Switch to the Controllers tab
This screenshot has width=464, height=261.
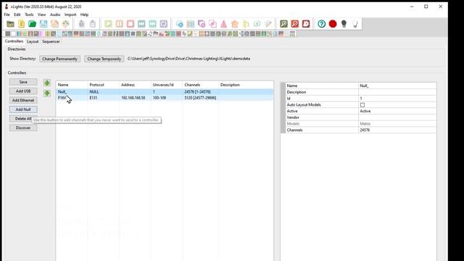click(x=14, y=41)
